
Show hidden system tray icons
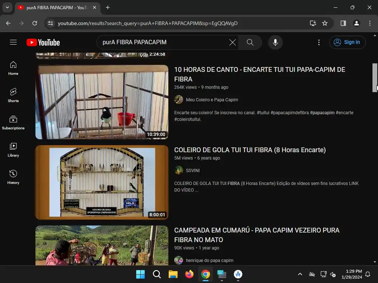(300, 274)
